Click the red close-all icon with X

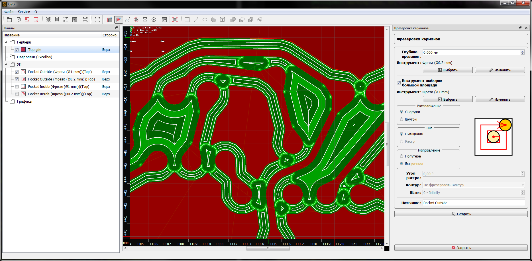[36, 20]
